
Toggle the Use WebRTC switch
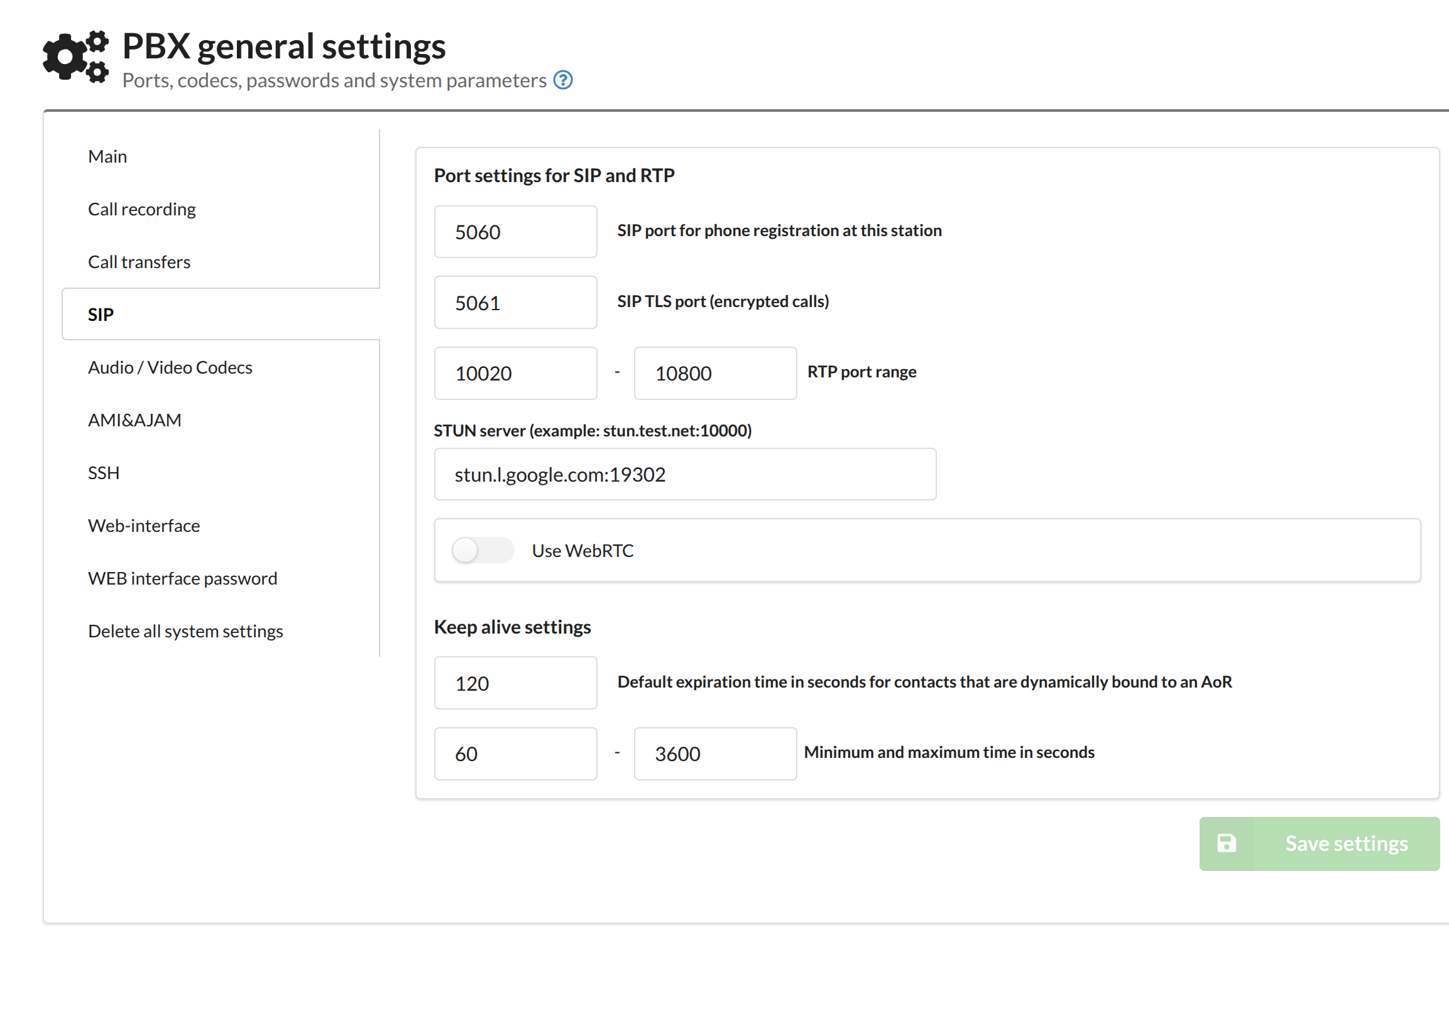point(483,550)
